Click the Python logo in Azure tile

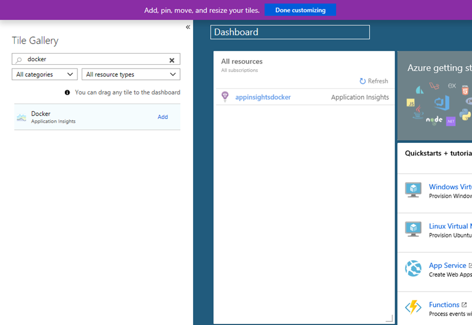pyautogui.click(x=465, y=114)
